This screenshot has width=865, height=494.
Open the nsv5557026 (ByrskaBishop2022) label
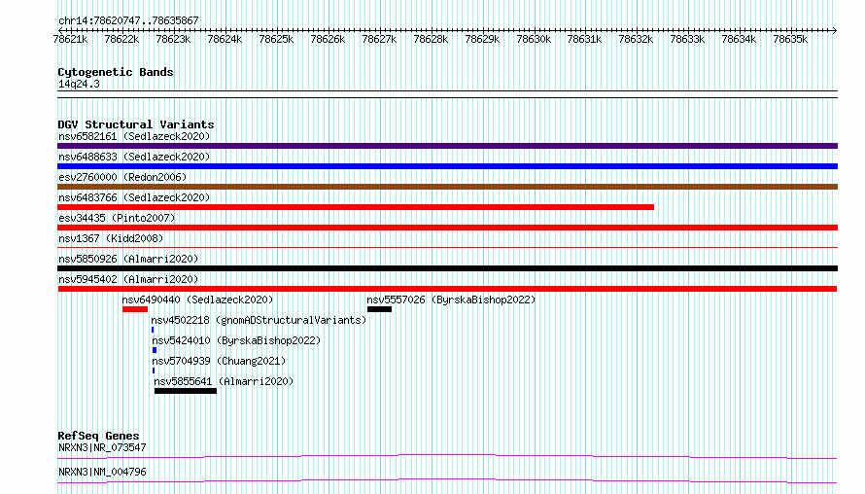pos(451,300)
